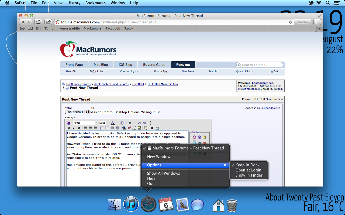Expand the Options submenu in Dock menu
The image size is (345, 215).
coord(185,165)
